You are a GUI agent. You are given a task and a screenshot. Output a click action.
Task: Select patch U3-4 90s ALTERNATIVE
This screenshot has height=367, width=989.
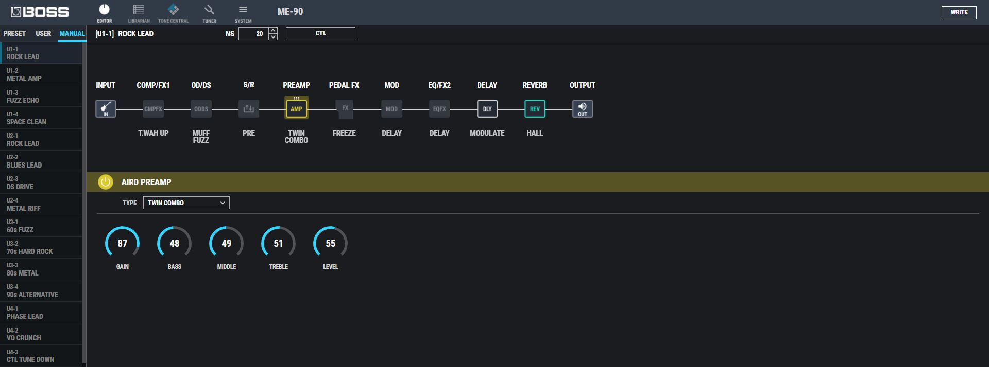point(41,290)
